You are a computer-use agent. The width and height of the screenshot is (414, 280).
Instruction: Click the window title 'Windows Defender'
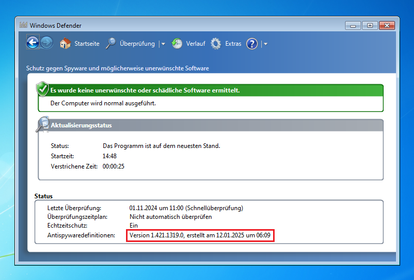56,26
